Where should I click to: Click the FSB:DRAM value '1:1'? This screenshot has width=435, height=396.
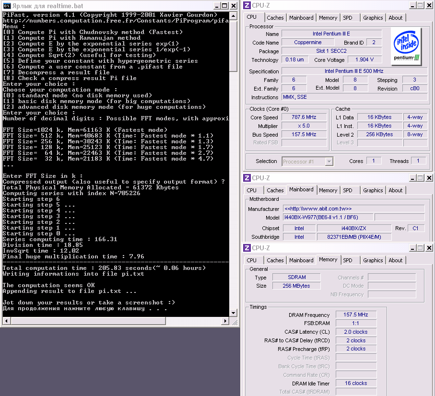(x=356, y=323)
